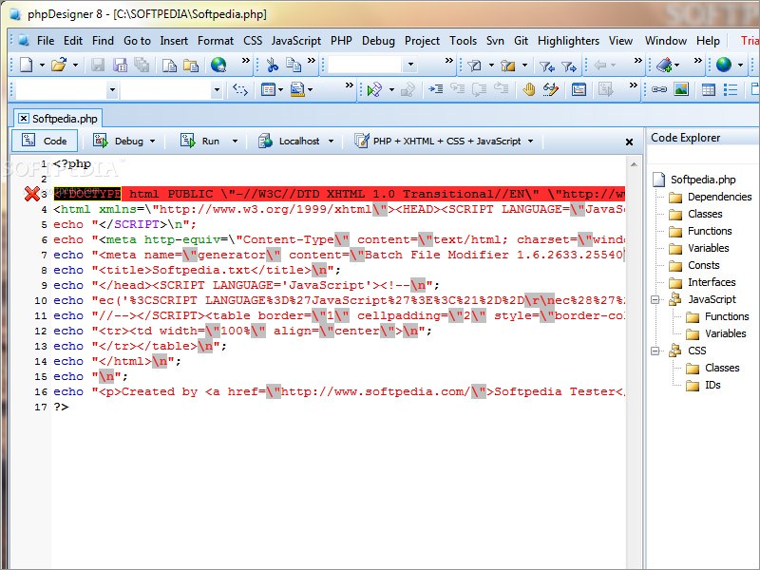Click the Insert hyperlink chain icon
Screen dimensions: 760x570
coord(658,90)
